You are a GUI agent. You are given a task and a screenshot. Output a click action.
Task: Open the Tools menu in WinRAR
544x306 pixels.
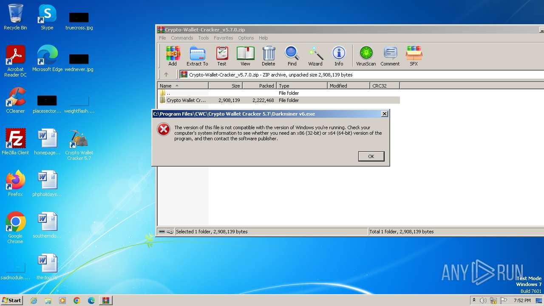click(204, 38)
